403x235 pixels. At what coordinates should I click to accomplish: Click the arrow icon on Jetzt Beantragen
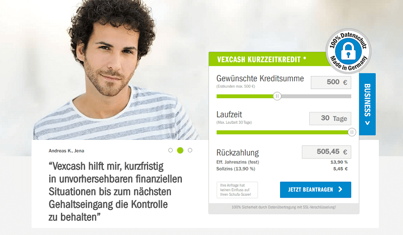[341, 190]
